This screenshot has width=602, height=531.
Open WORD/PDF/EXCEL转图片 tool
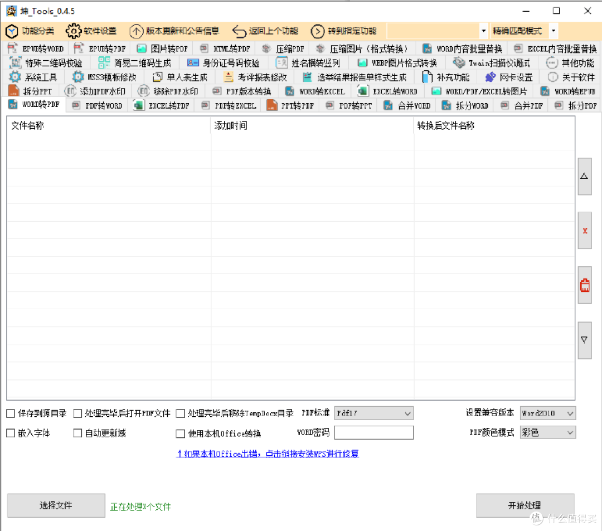click(479, 91)
